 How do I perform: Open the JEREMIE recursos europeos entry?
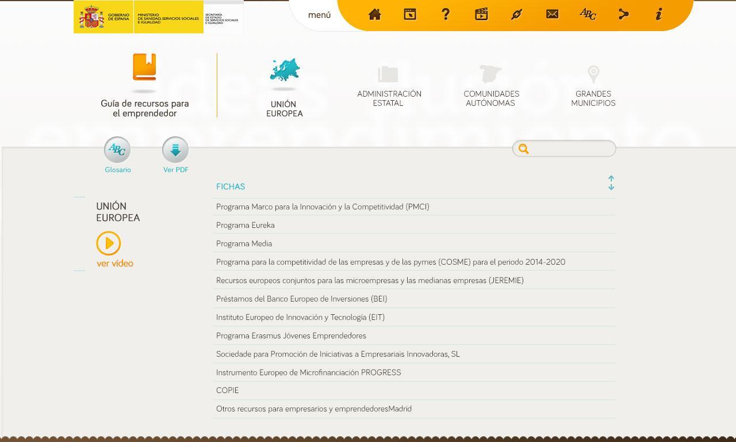click(x=370, y=280)
